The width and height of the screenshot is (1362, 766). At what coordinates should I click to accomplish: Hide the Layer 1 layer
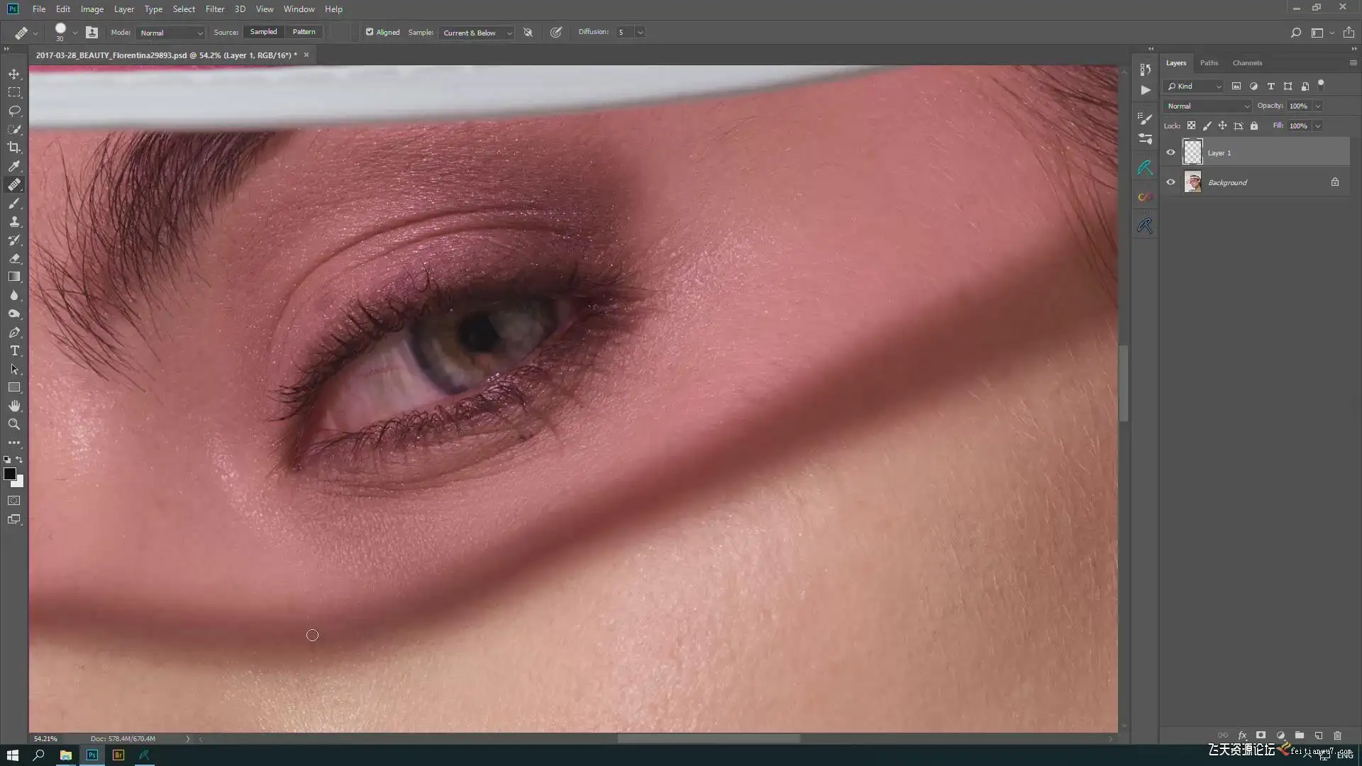click(1170, 152)
